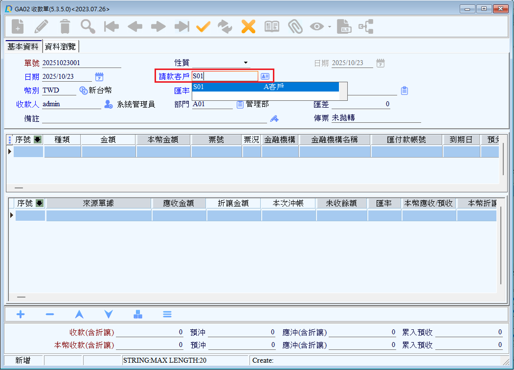Open customer lookup icon next to 請款客戶
The image size is (514, 370).
coord(265,76)
